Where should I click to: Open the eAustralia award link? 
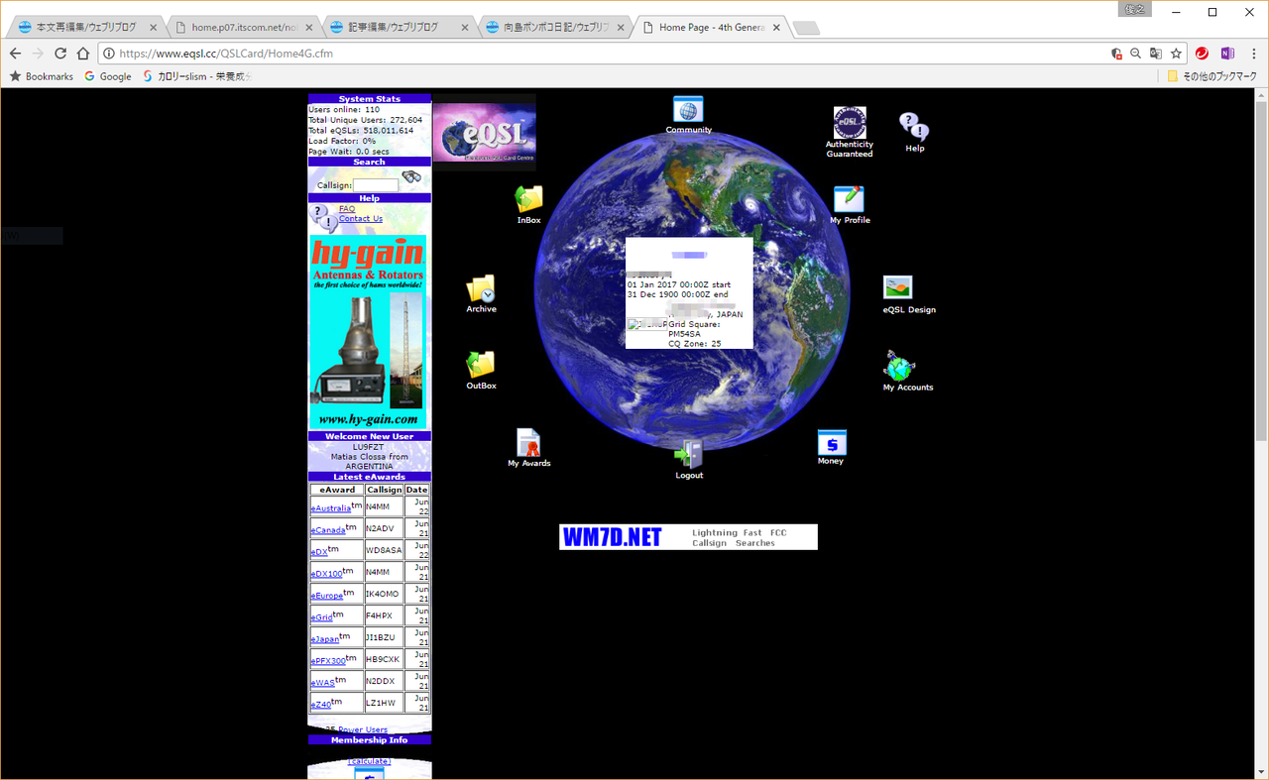[330, 508]
